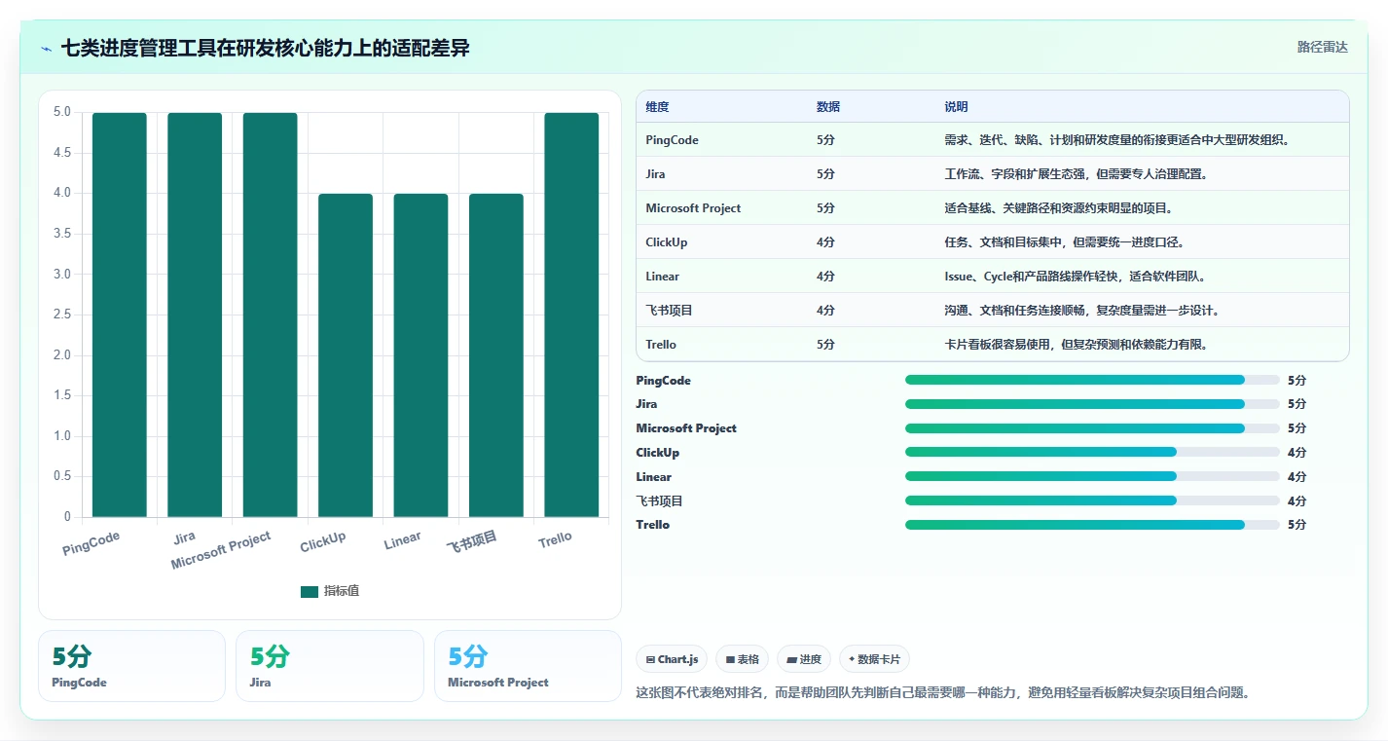1388x741 pixels.
Task: Click the 4分 score in the ClickUp table row
Action: [x=825, y=242]
